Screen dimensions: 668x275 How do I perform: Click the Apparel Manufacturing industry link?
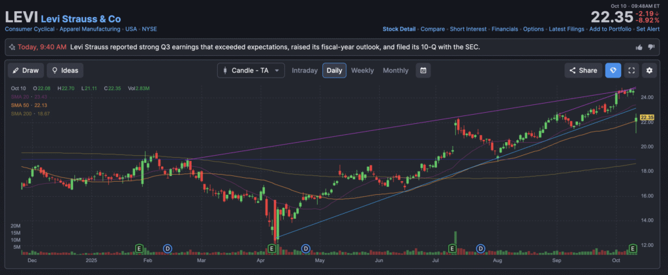click(89, 29)
